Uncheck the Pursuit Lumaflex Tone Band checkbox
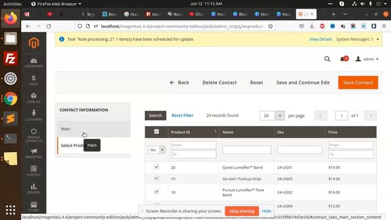This screenshot has width=391, height=220. tap(156, 192)
